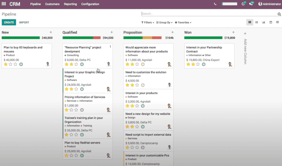Open the Pipeline menu
282x166 pixels.
click(36, 4)
